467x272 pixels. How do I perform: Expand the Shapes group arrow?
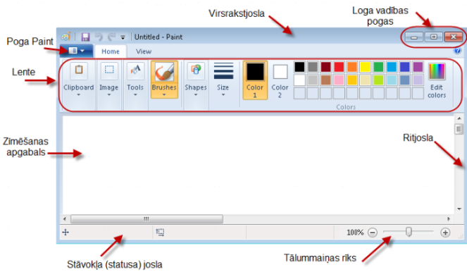196,94
